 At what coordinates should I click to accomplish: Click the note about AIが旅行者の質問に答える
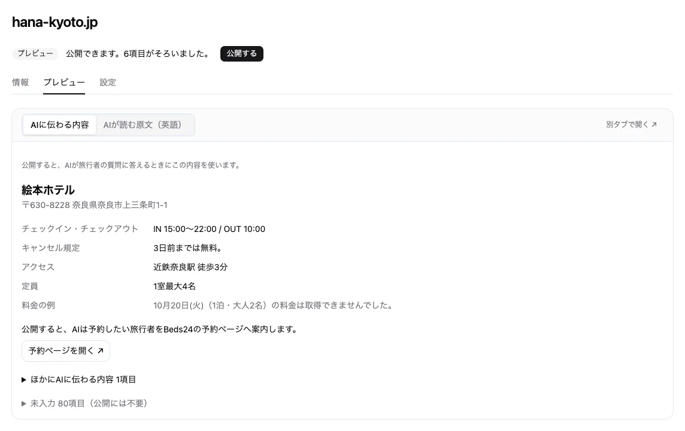click(131, 166)
